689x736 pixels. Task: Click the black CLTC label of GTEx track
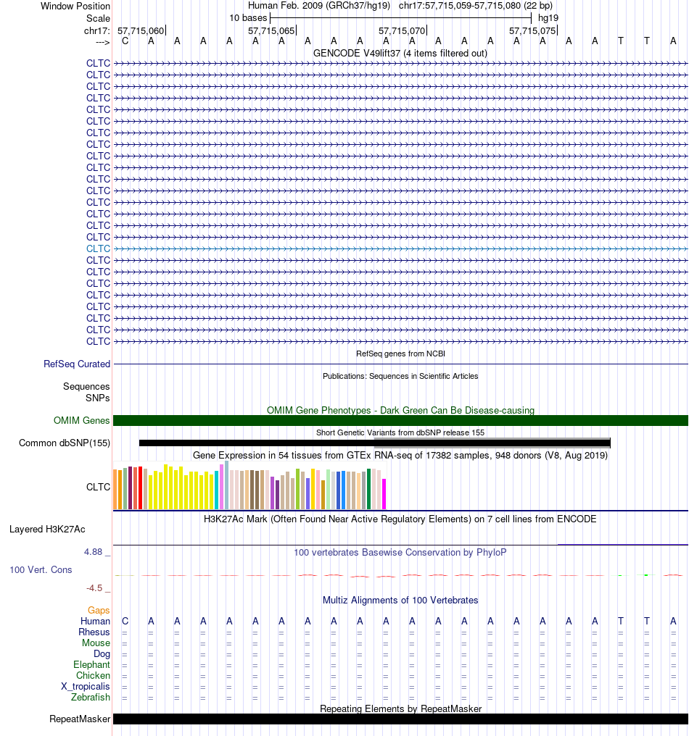coord(98,488)
